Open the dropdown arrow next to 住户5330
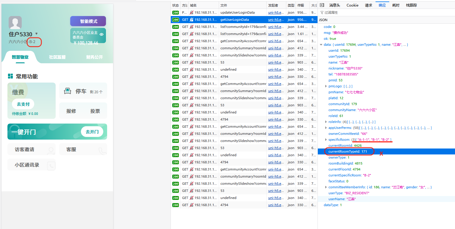The width and height of the screenshot is (455, 229). 36,34
